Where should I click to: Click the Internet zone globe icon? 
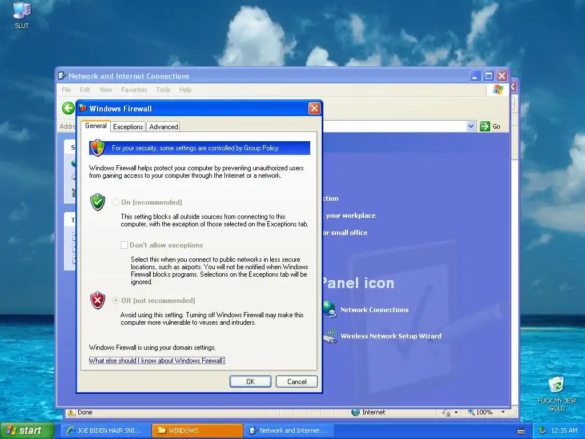coord(356,412)
